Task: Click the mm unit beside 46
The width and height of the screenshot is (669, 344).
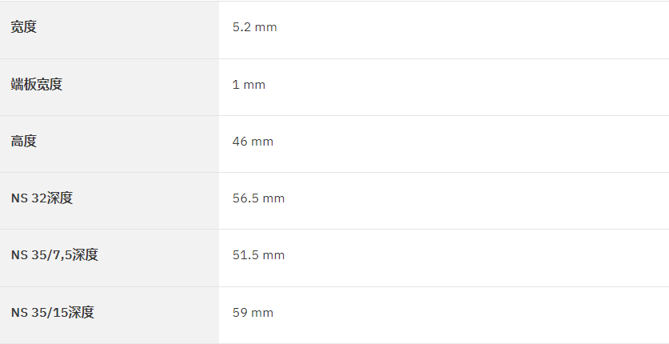Action: (x=262, y=142)
